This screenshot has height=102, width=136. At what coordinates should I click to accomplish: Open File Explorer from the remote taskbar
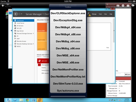pyautogui.click(x=21, y=100)
